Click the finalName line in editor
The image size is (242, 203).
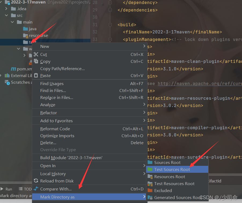[172, 32]
